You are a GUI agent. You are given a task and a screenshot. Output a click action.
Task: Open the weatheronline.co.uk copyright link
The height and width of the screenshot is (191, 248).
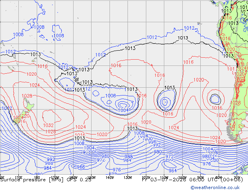tap(215, 187)
